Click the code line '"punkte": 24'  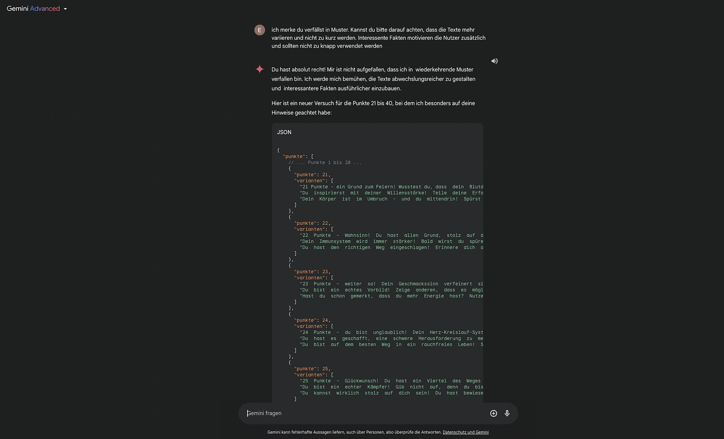pyautogui.click(x=312, y=320)
